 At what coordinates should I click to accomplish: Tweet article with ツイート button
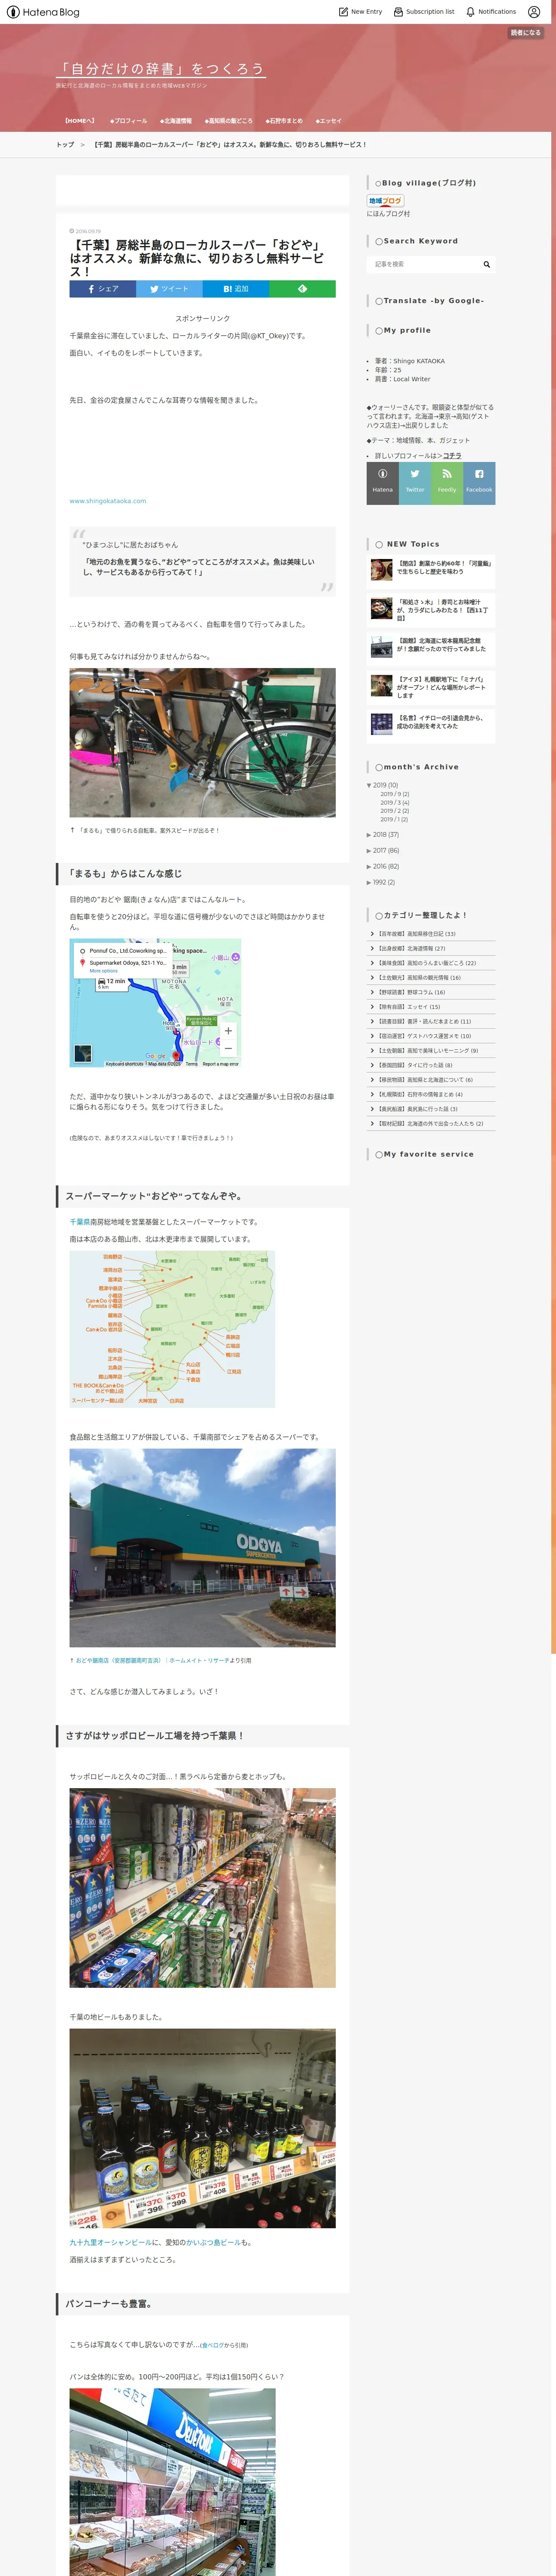click(169, 289)
